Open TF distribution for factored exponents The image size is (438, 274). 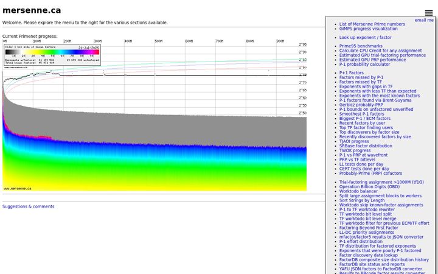378,246
